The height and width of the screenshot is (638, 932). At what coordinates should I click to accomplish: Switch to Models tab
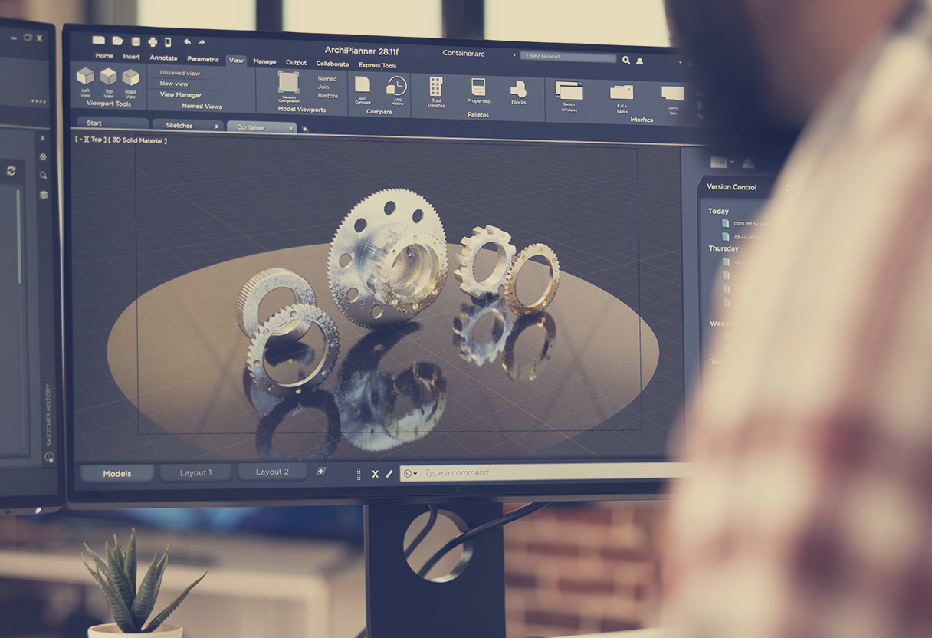[x=117, y=474]
